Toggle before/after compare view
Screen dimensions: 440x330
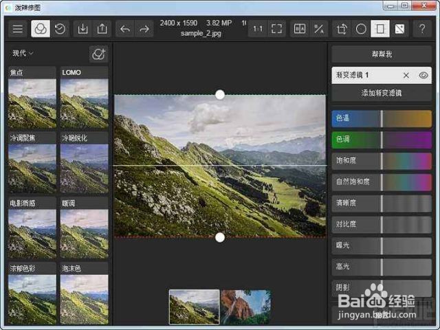(x=300, y=29)
